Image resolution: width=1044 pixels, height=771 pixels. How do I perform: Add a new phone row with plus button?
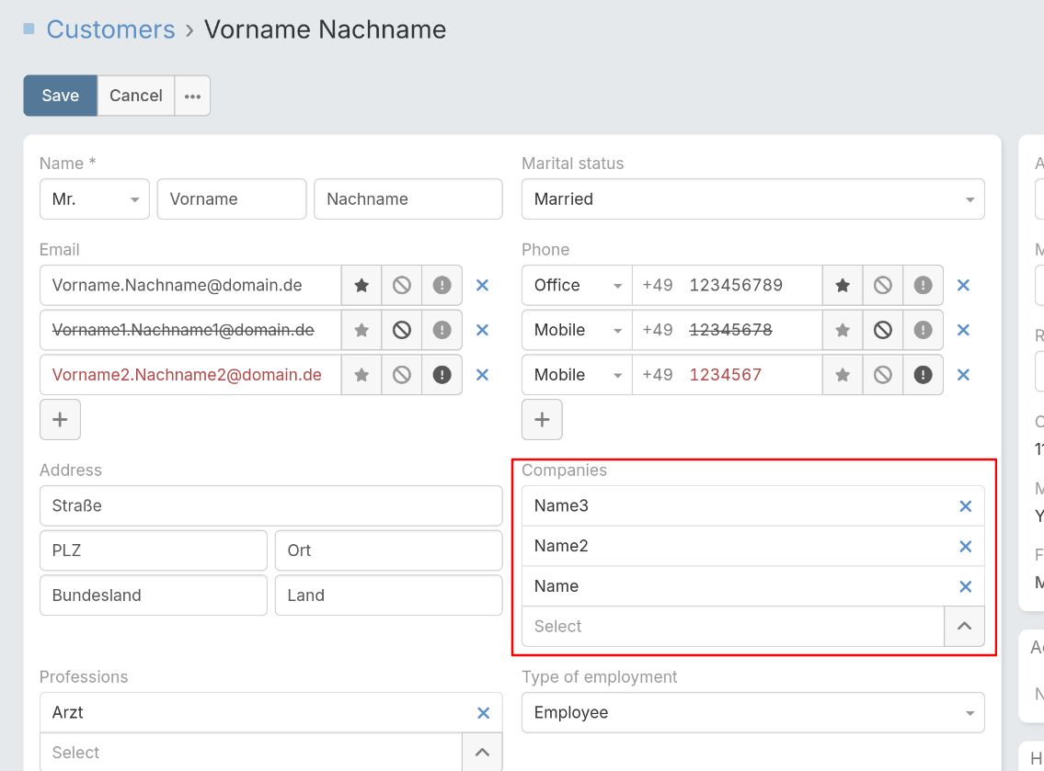[x=542, y=420]
